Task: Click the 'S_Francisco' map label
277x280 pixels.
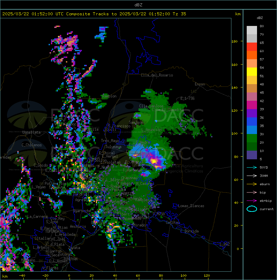Action: coord(119,126)
